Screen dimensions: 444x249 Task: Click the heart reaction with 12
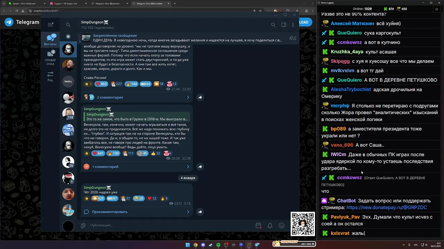[152, 199]
